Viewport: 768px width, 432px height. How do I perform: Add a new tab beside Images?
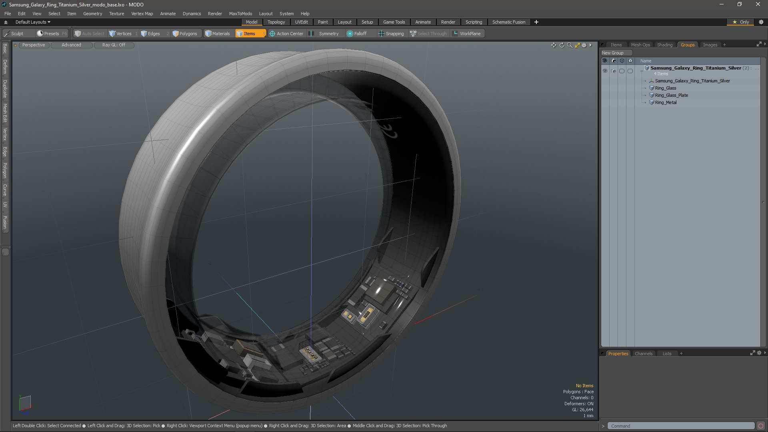(724, 45)
